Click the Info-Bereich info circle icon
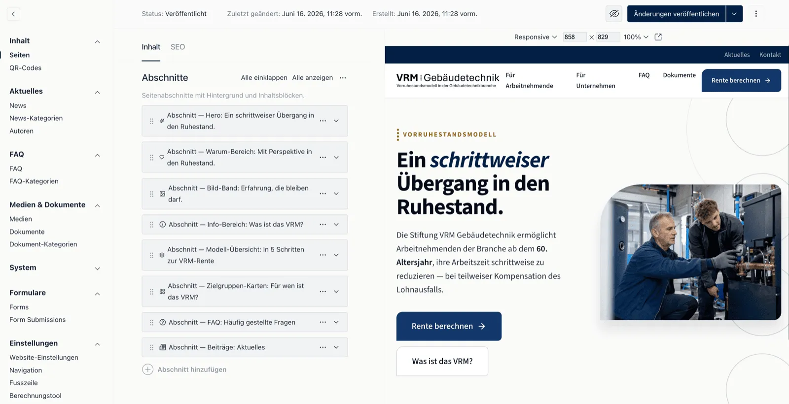 pyautogui.click(x=162, y=224)
